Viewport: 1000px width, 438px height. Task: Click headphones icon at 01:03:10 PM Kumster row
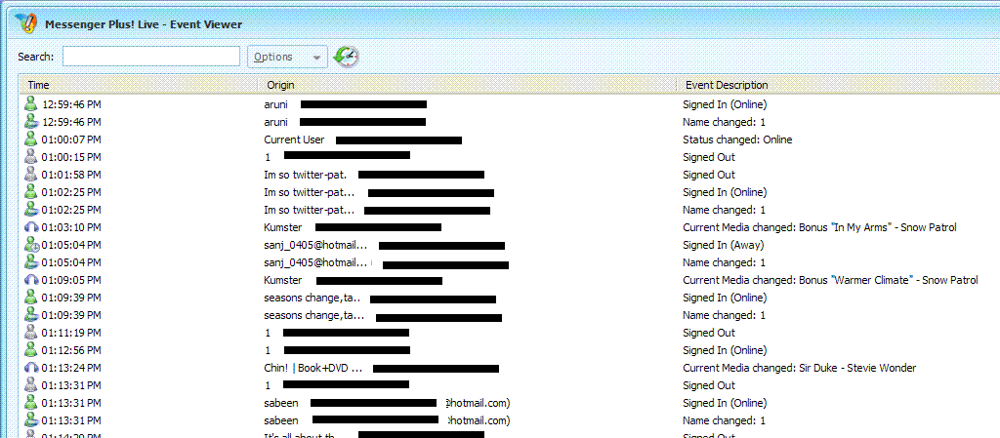click(x=31, y=227)
